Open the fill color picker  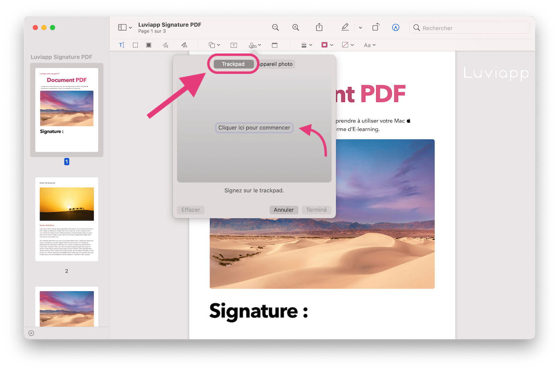click(348, 45)
